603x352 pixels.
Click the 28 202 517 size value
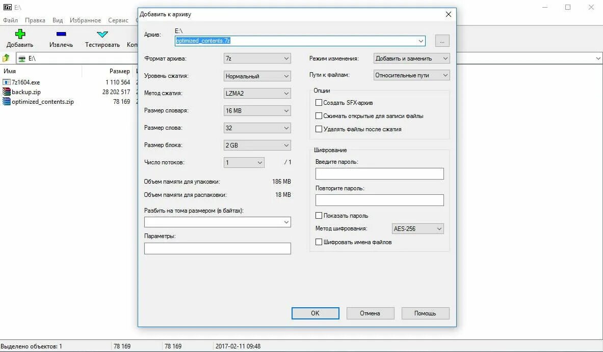coord(116,92)
